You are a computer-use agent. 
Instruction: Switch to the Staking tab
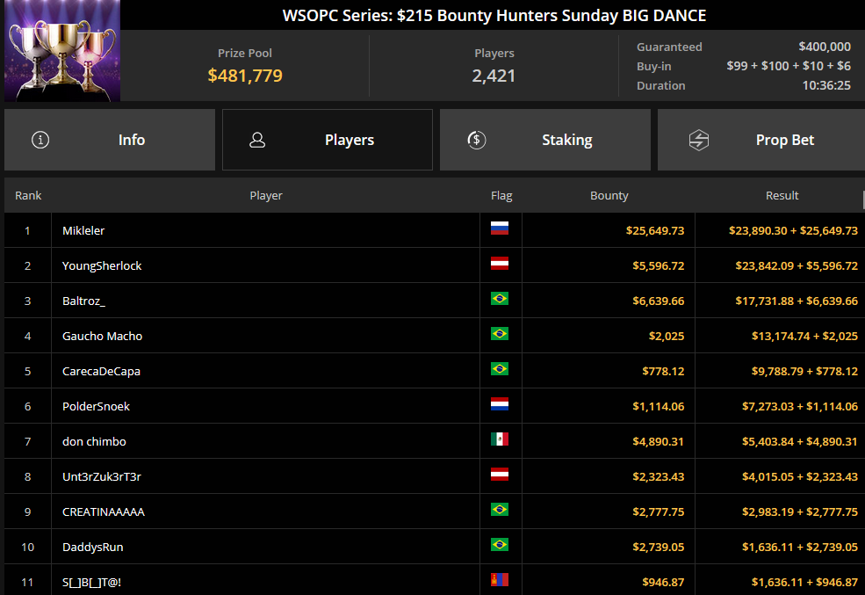[x=545, y=140]
